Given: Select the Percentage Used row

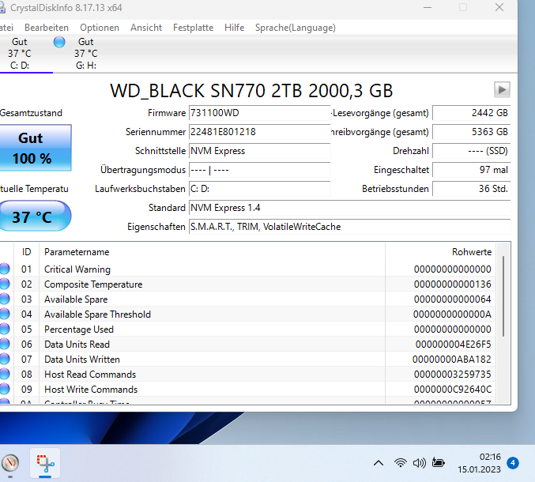Looking at the screenshot, I should [248, 329].
